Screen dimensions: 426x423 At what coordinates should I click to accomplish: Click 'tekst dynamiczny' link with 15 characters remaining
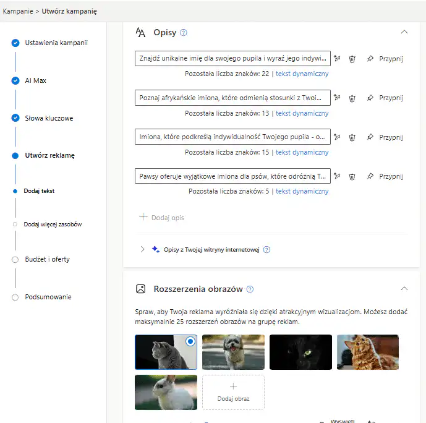click(x=302, y=152)
